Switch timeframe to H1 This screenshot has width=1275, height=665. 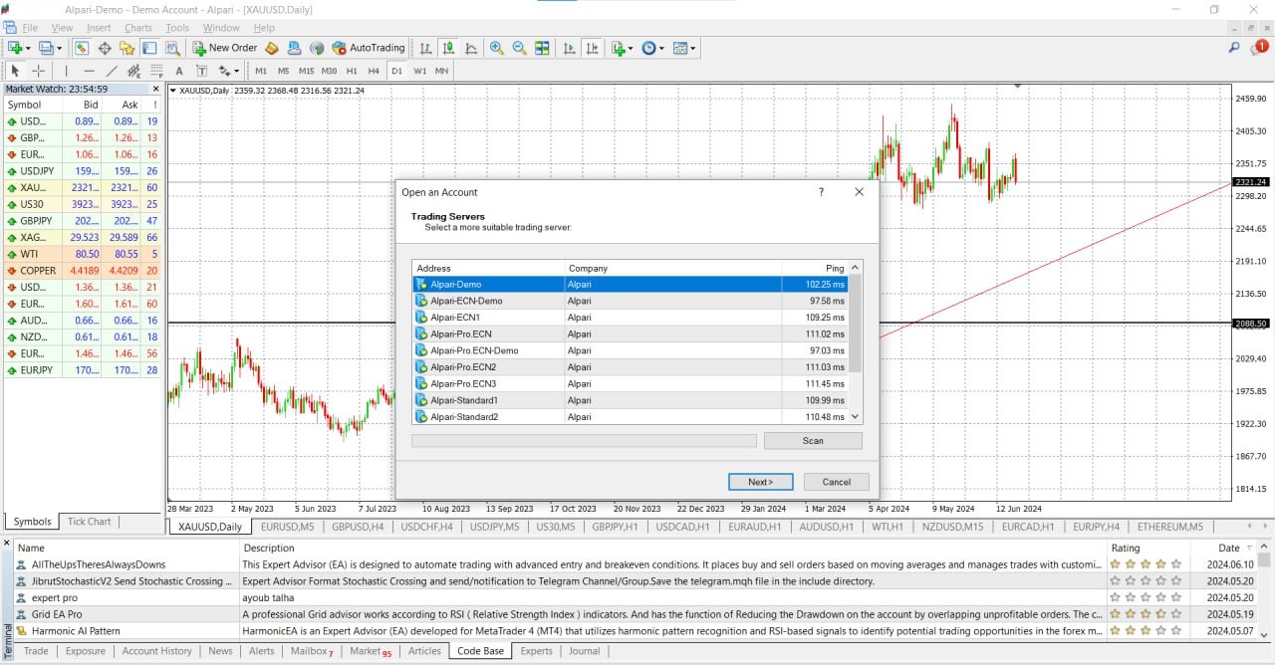coord(352,71)
